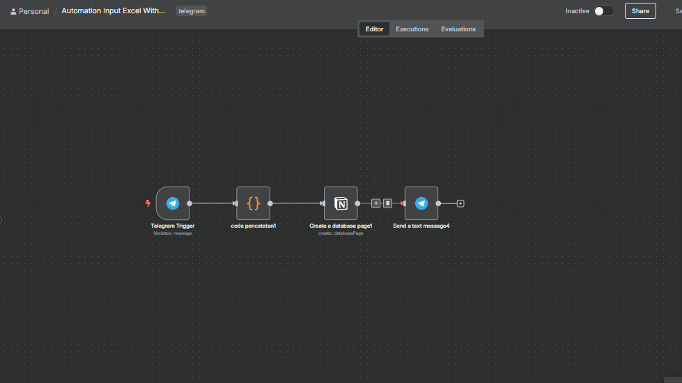
Task: Edit the Automation Input Excel workflow name
Action: (114, 11)
